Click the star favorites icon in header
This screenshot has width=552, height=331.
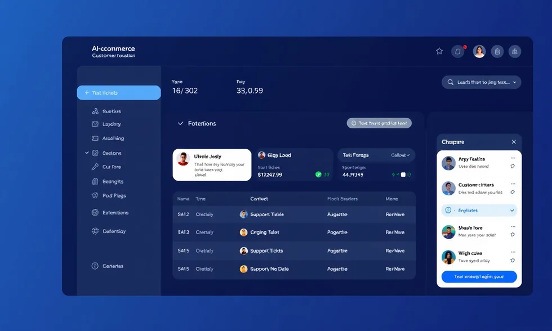tap(439, 51)
